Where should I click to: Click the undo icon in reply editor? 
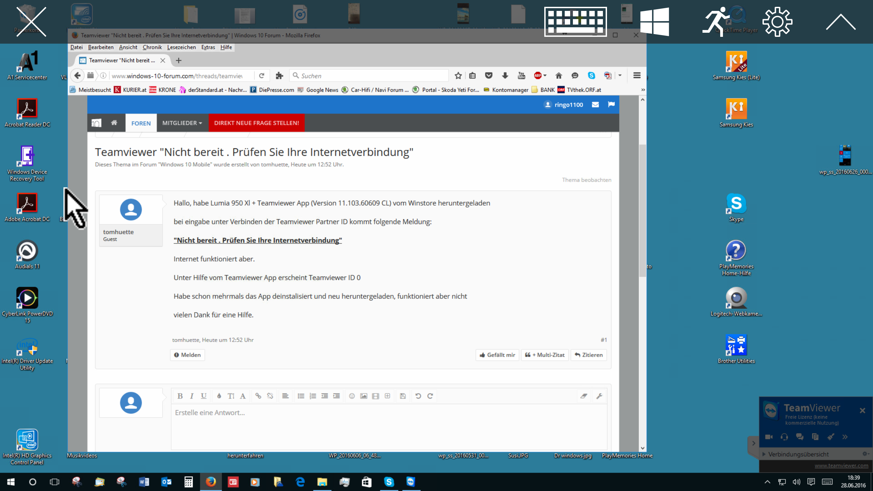coord(418,396)
